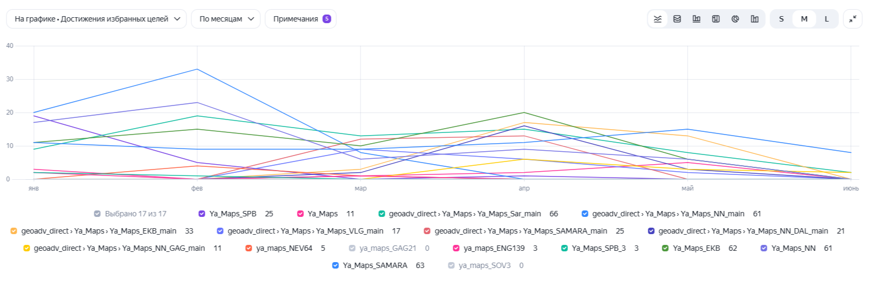The height and width of the screenshot is (282, 880).
Task: Select the line chart view icon
Action: pos(657,19)
